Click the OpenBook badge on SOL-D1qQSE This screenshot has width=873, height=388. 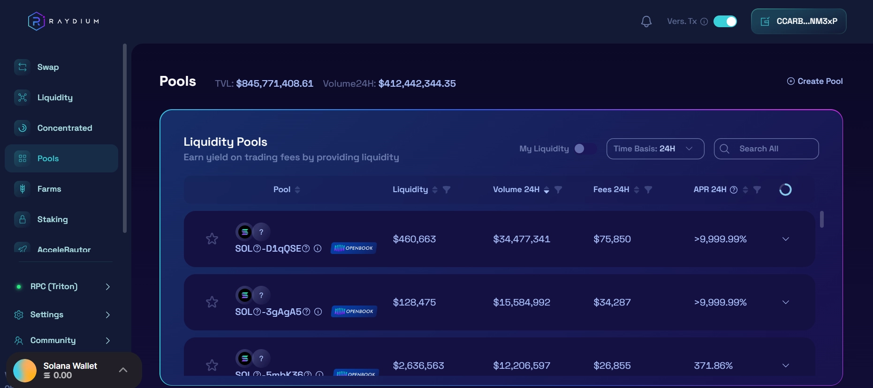(354, 248)
